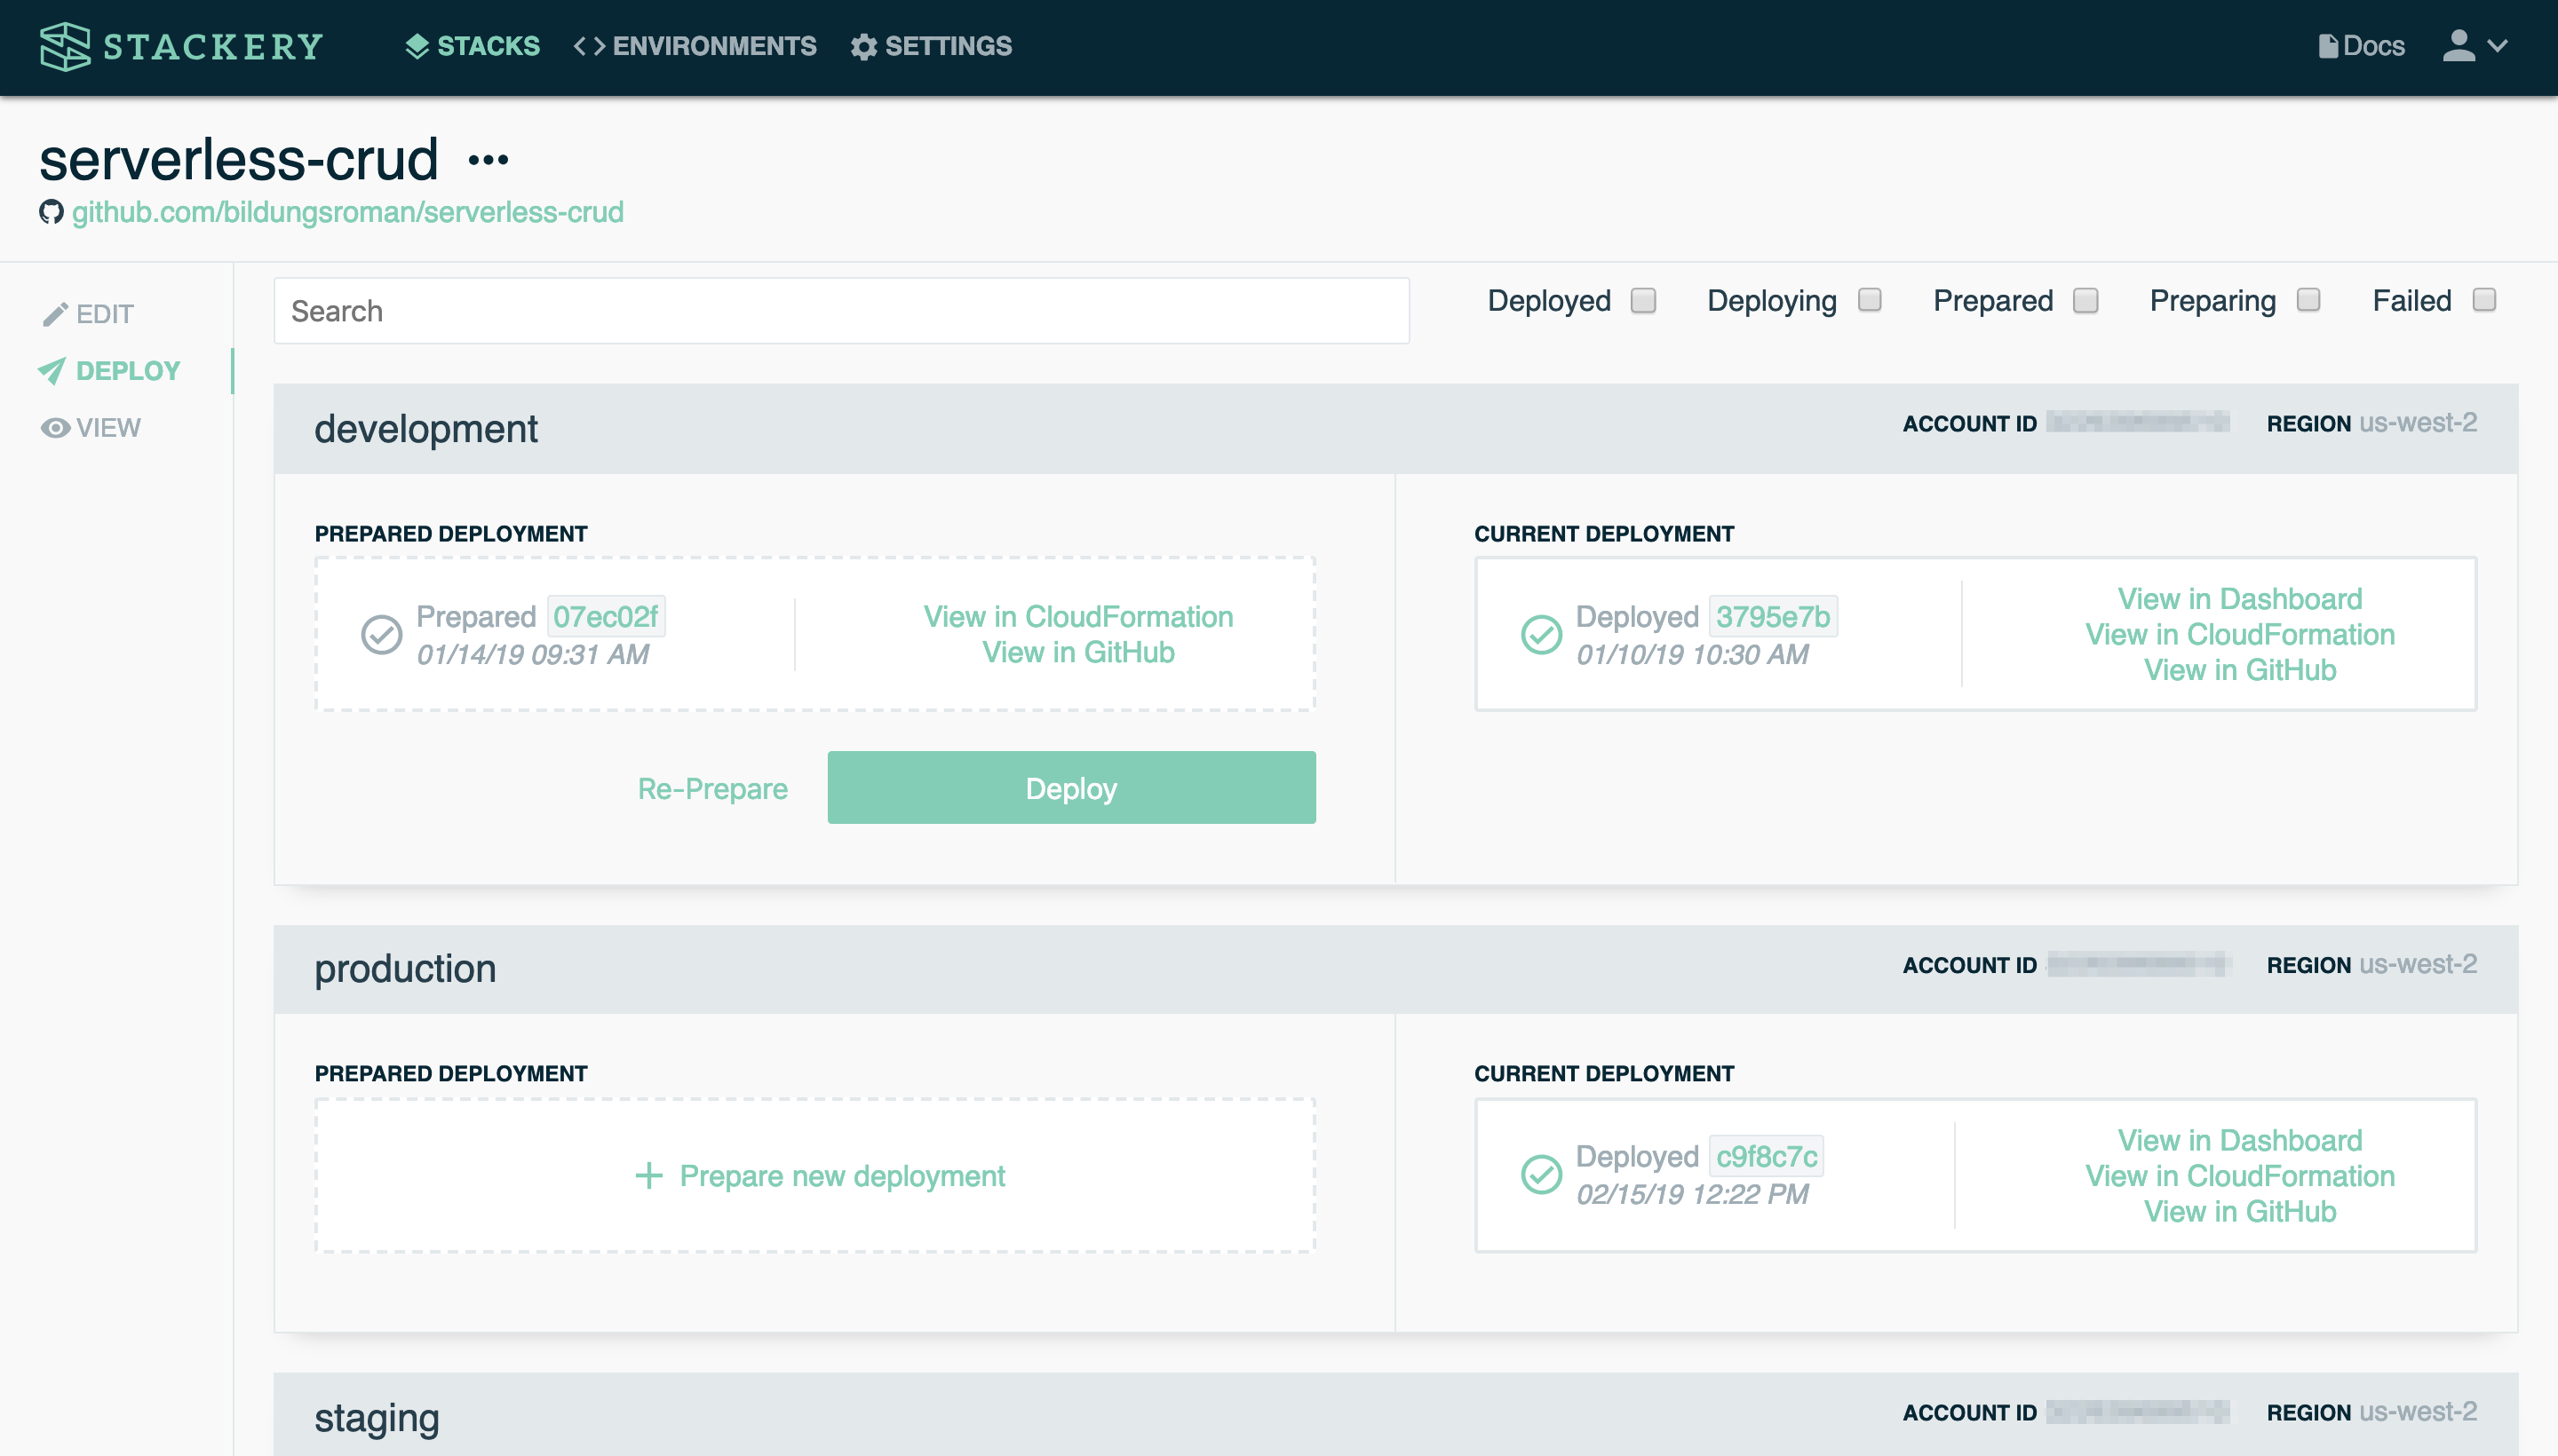Toggle the Deployed filter checkbox
The height and width of the screenshot is (1456, 2558).
coord(1640,298)
